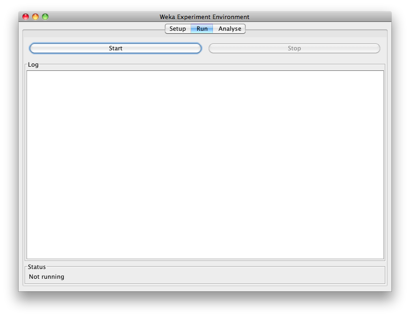Click the 'Not running' status text
The height and width of the screenshot is (317, 410).
[x=47, y=276]
